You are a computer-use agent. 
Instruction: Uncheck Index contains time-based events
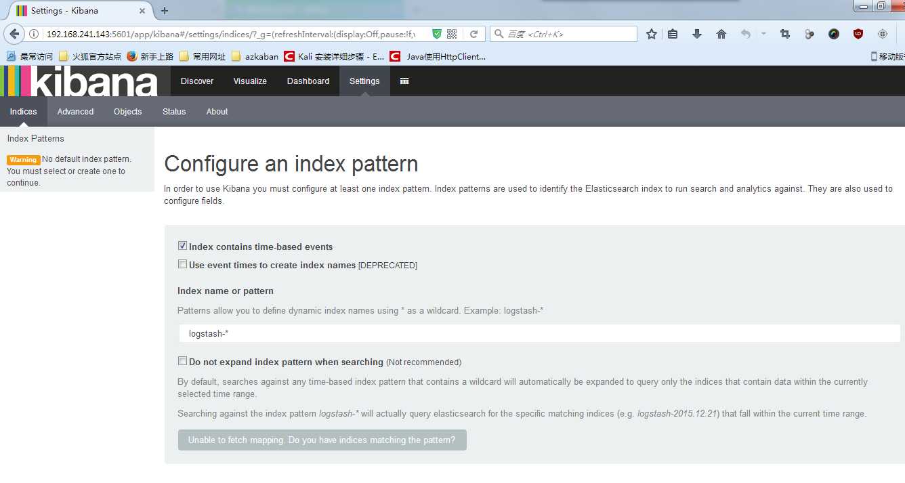[182, 246]
